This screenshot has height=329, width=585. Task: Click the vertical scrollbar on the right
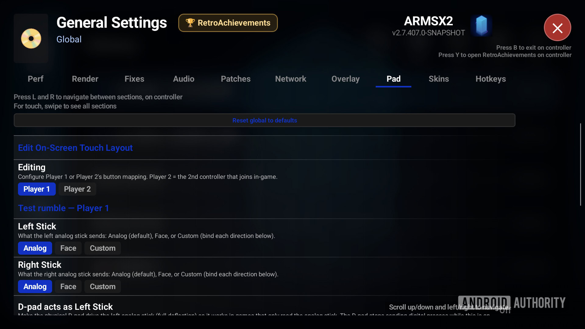580,164
